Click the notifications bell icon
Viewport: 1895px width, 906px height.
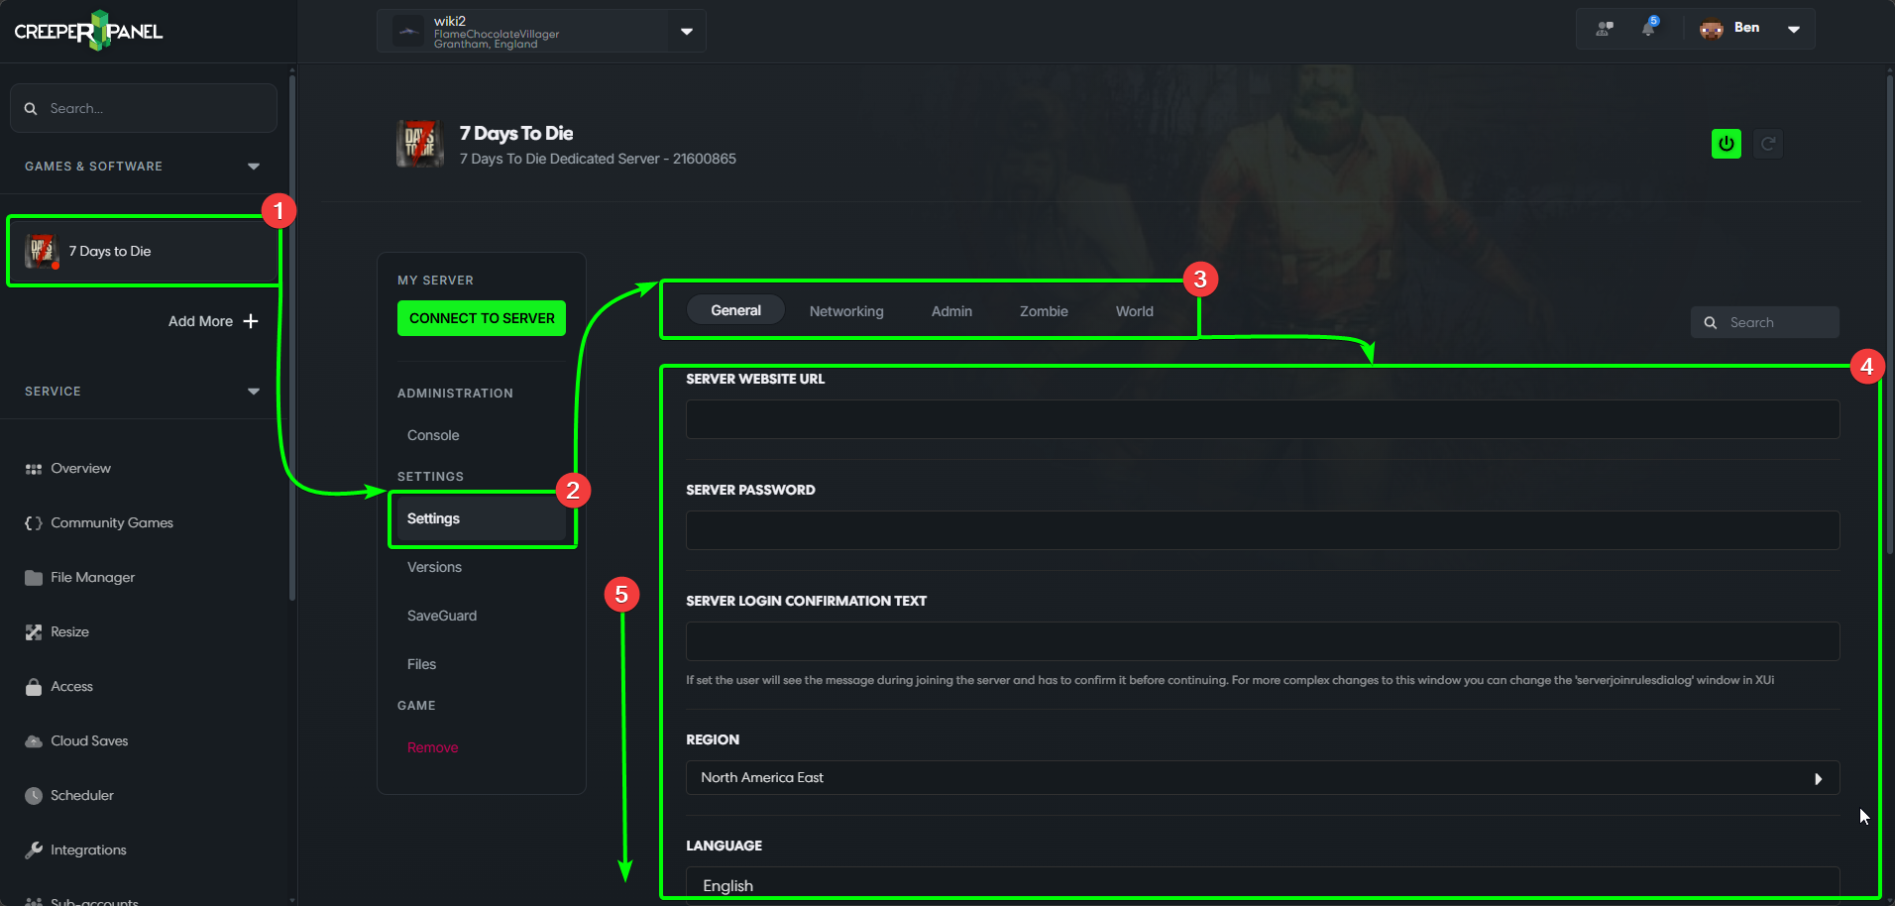(1648, 28)
